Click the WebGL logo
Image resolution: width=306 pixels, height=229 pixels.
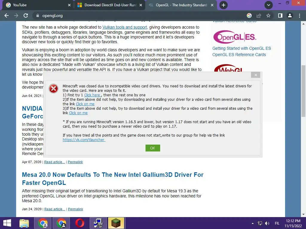pos(228,68)
